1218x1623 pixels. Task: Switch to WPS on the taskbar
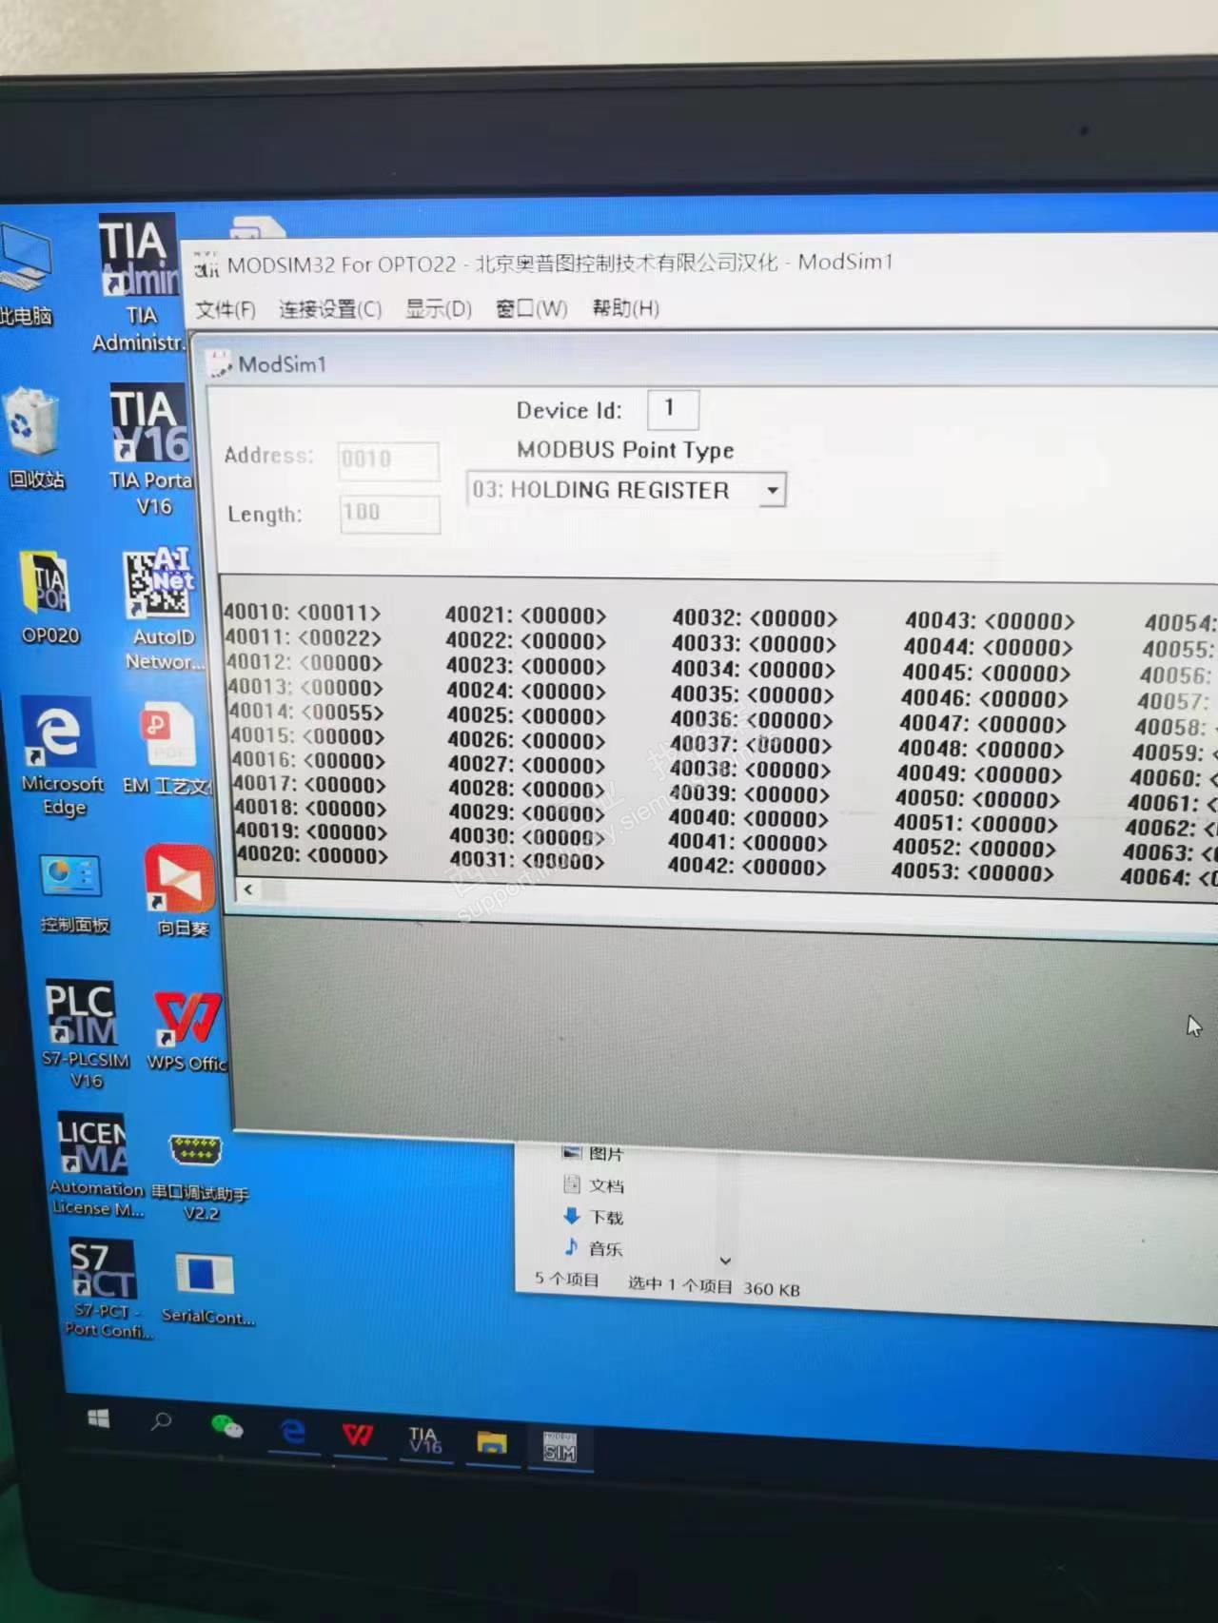coord(358,1434)
